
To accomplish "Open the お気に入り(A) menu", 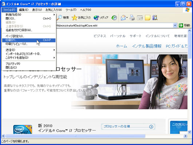I will click(x=54, y=10).
